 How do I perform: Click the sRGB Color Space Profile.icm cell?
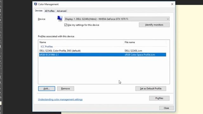tap(140, 55)
